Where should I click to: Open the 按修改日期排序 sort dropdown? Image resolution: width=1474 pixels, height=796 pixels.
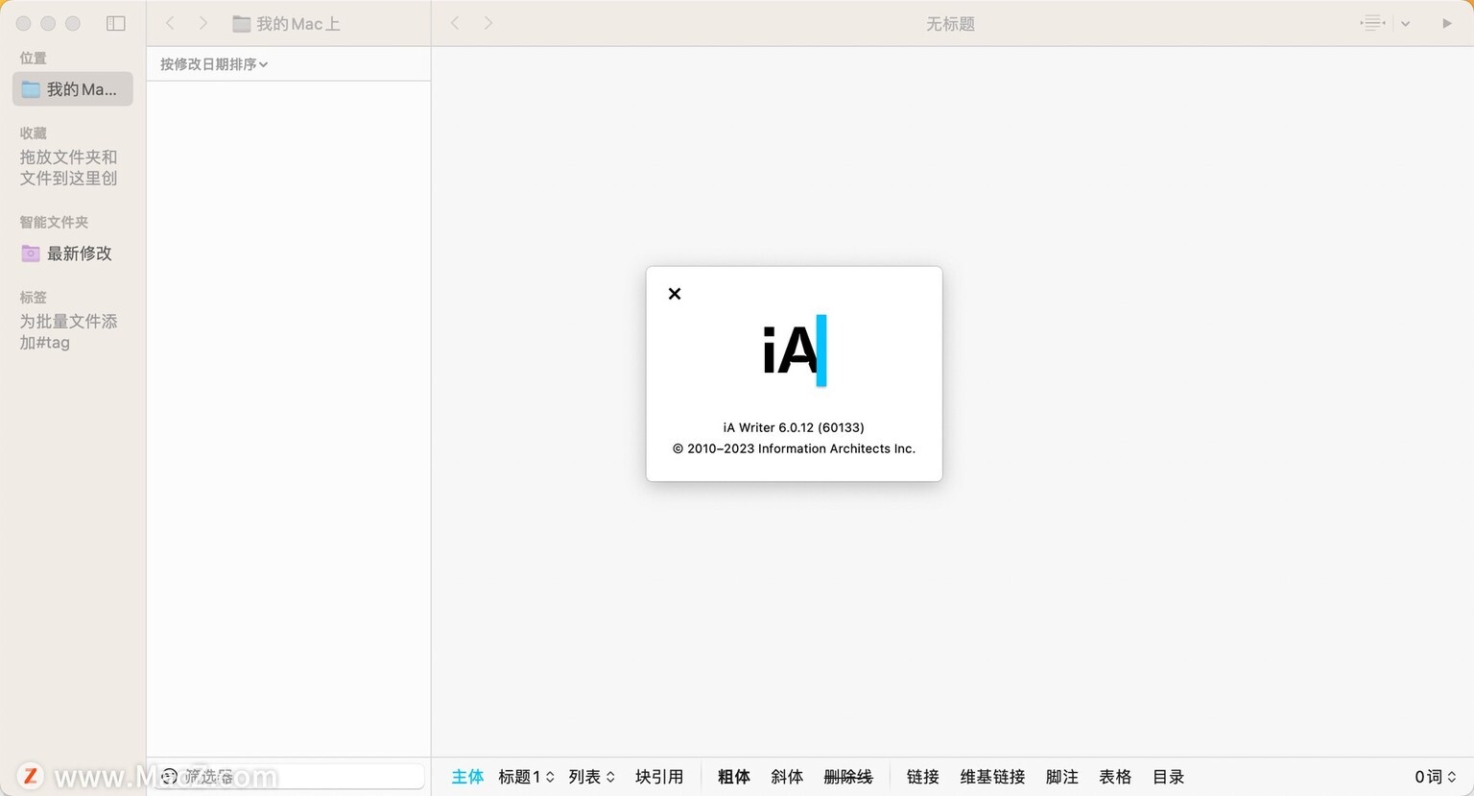coord(214,64)
